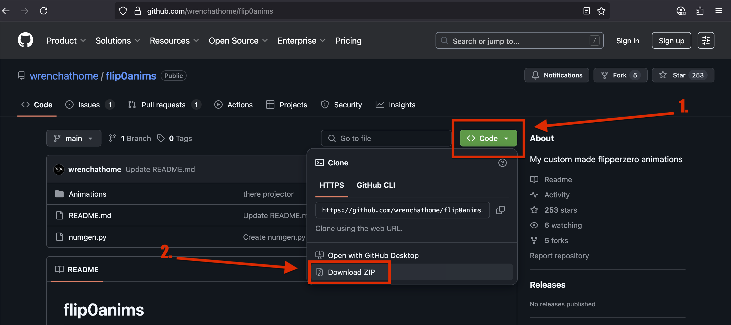Copy the clone URL to clipboard
Screen dimensions: 731x325
500,210
